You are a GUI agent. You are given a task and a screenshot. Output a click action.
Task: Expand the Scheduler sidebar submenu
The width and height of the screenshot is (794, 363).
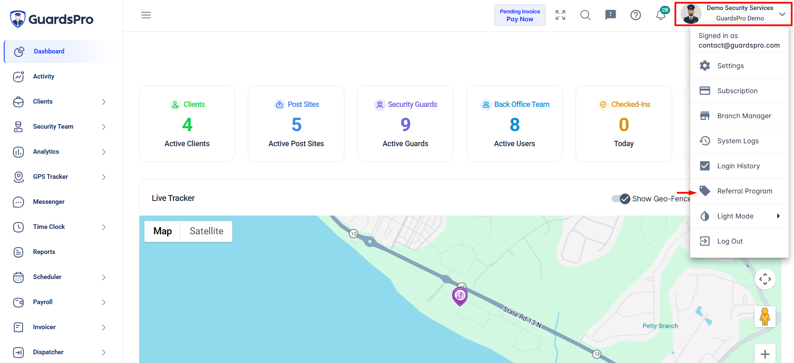tap(104, 277)
